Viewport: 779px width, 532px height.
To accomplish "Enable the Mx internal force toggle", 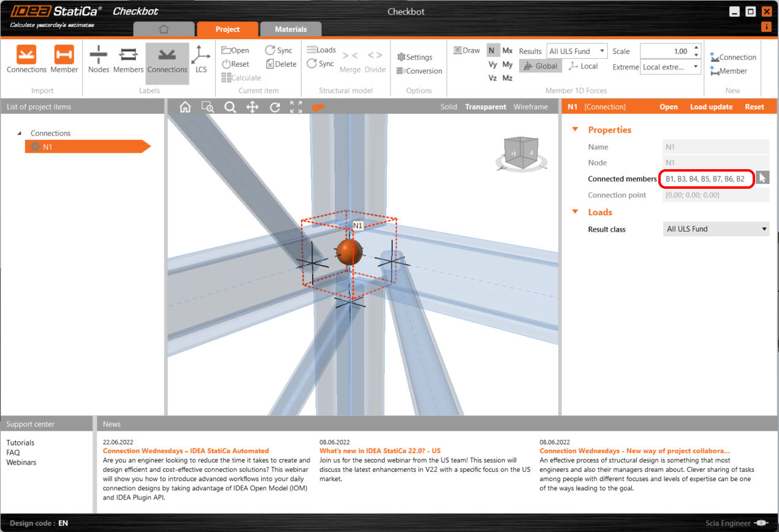I will (x=507, y=51).
